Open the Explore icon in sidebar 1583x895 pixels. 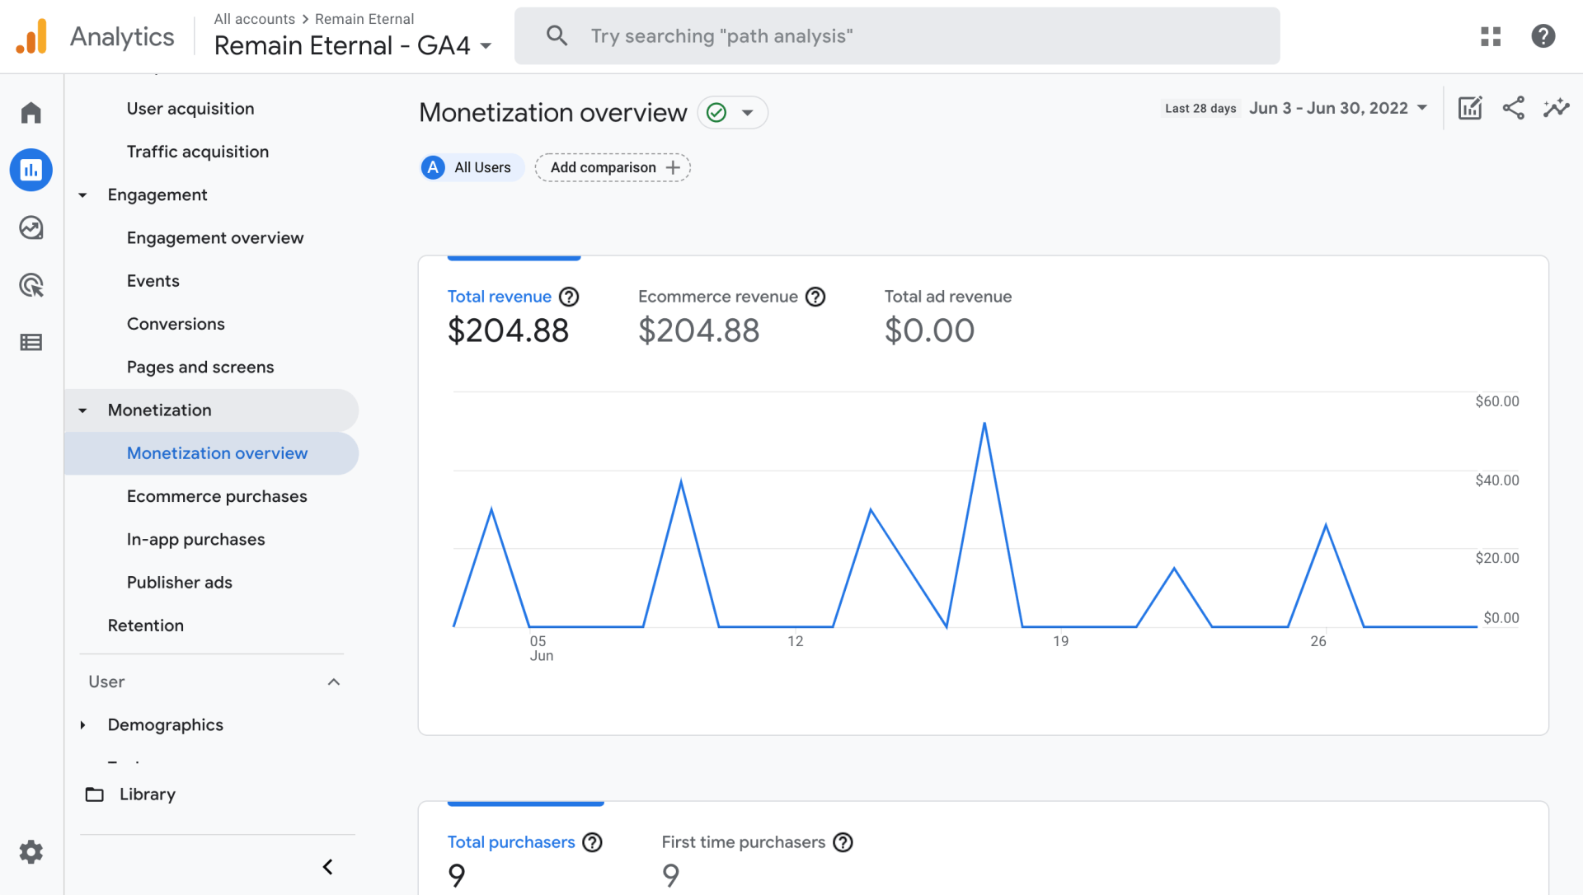coord(31,227)
